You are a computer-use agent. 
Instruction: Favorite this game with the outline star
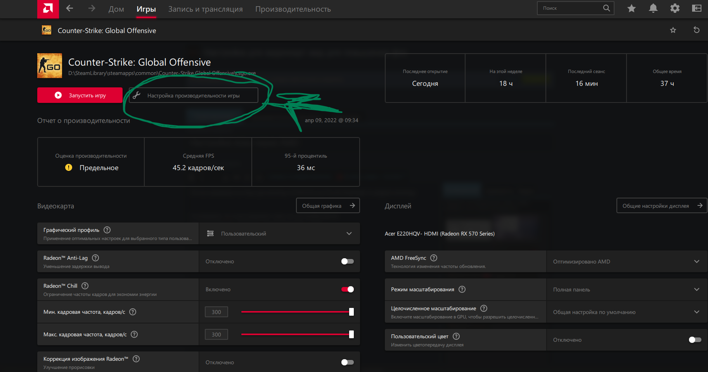click(673, 30)
